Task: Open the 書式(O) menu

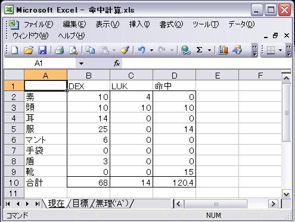Action: (x=171, y=24)
